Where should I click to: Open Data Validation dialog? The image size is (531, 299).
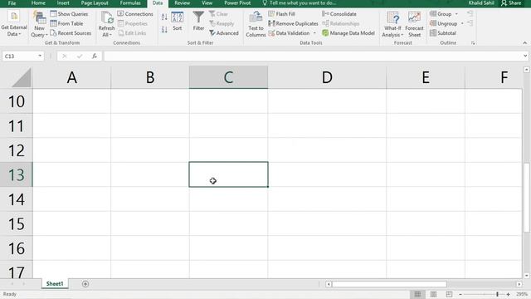point(289,33)
